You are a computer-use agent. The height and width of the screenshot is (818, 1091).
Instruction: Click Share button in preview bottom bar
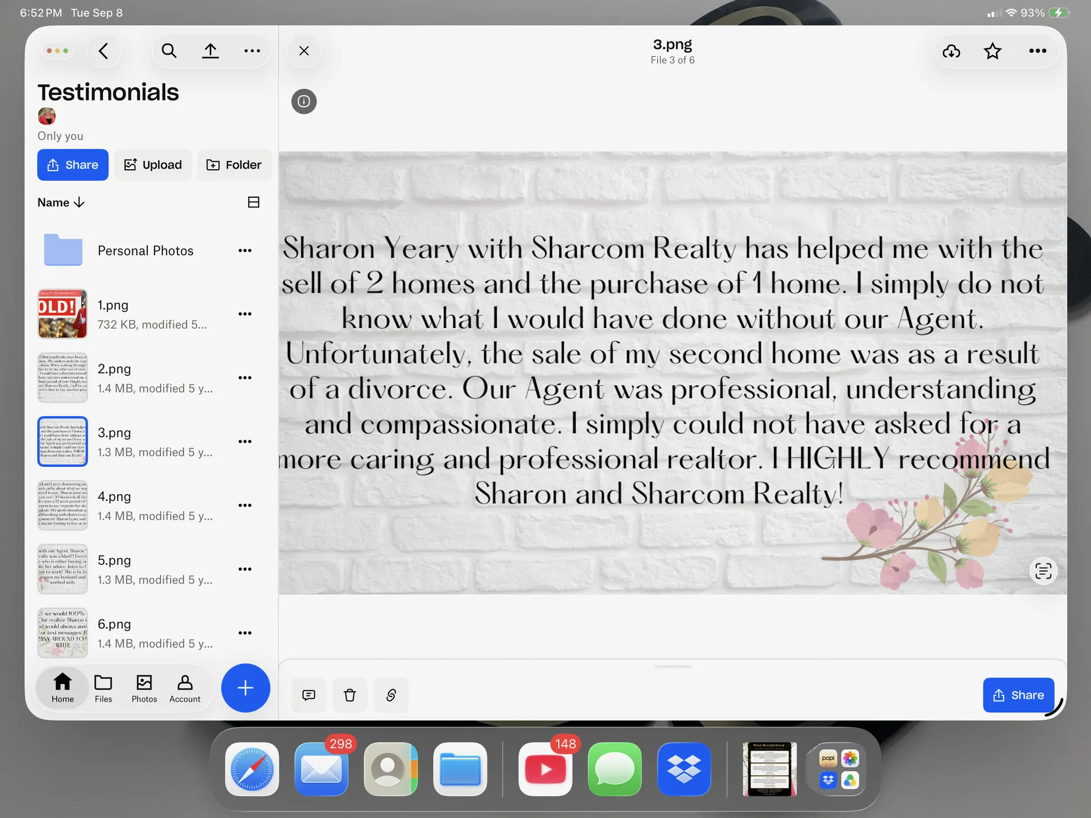pyautogui.click(x=1018, y=695)
